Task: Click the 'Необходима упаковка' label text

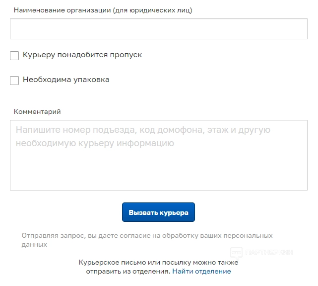Action: click(66, 80)
